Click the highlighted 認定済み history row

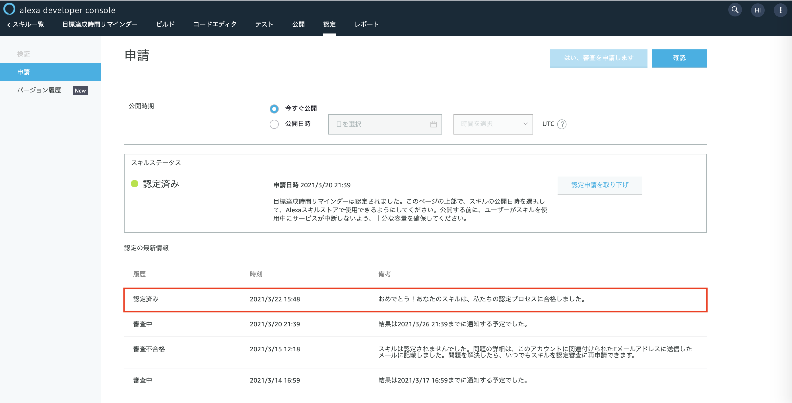tap(415, 299)
